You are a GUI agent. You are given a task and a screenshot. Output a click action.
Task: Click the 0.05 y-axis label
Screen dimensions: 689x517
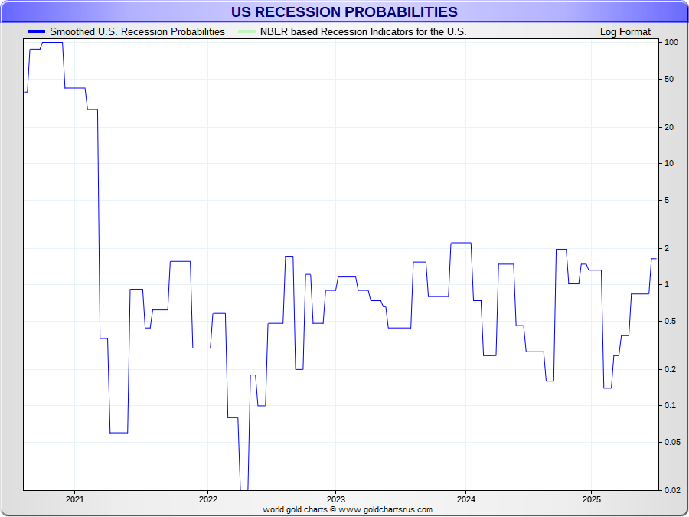672,442
